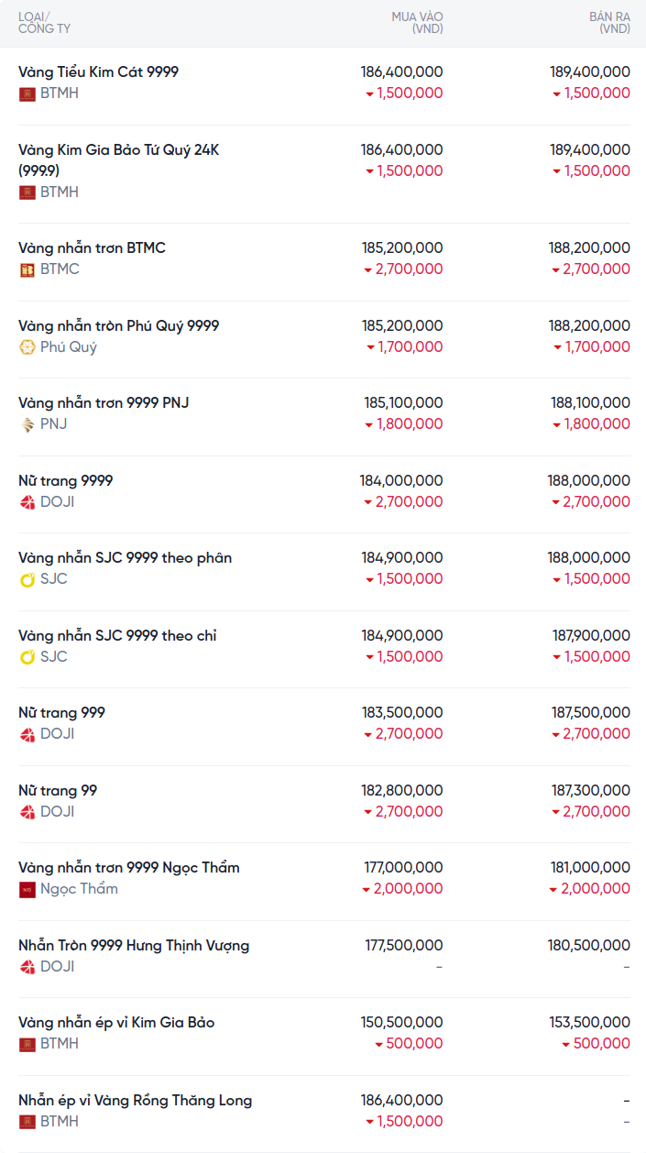Click the Bán ra column header
This screenshot has width=646, height=1153.
coord(609,23)
